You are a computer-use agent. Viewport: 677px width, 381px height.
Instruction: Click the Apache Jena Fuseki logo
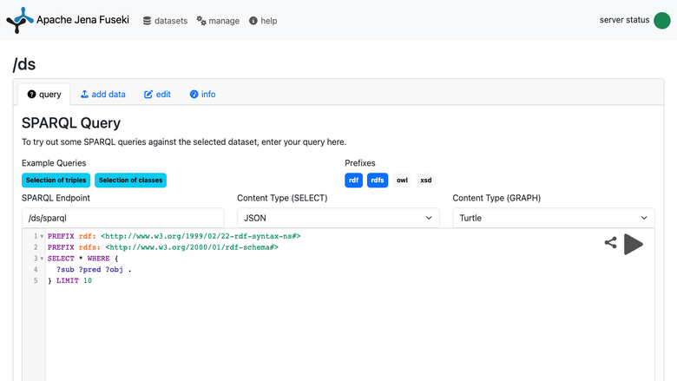[20, 20]
